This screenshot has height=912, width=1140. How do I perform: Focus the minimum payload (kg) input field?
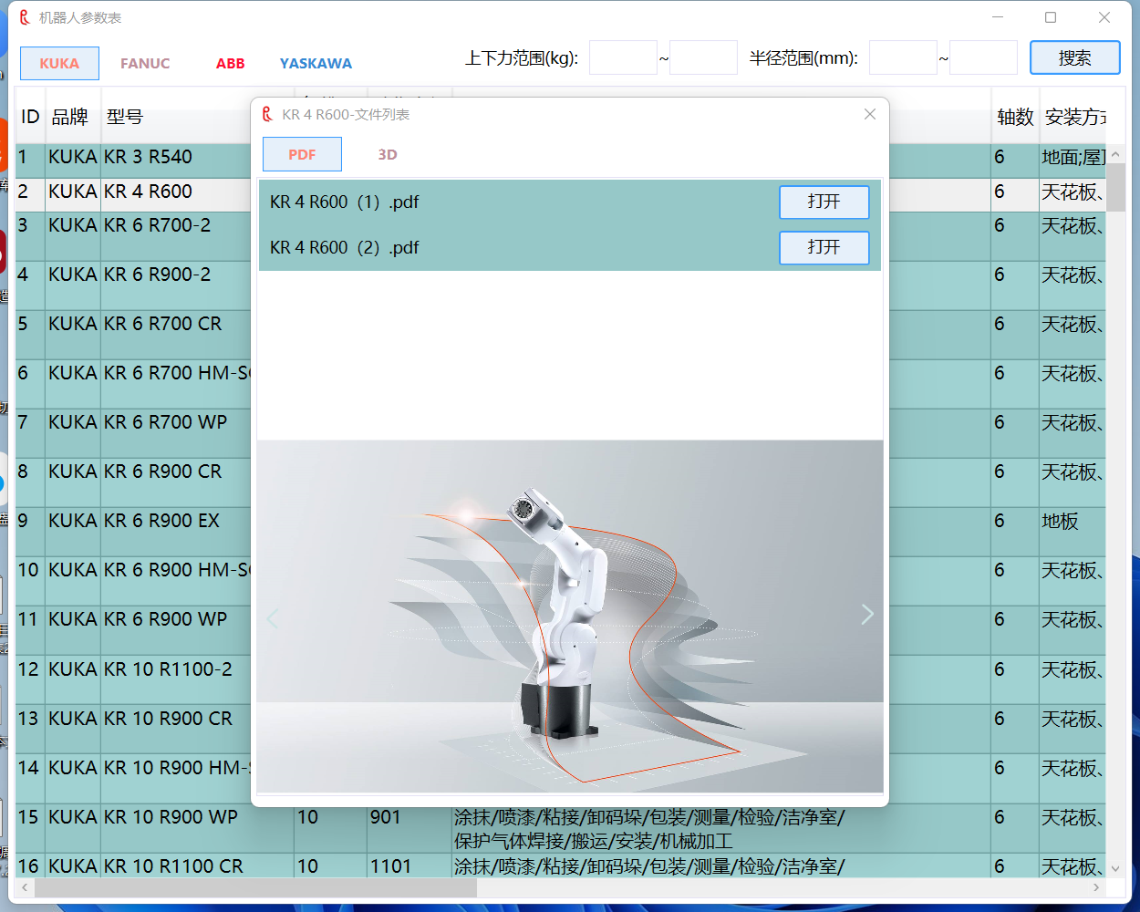(x=624, y=57)
